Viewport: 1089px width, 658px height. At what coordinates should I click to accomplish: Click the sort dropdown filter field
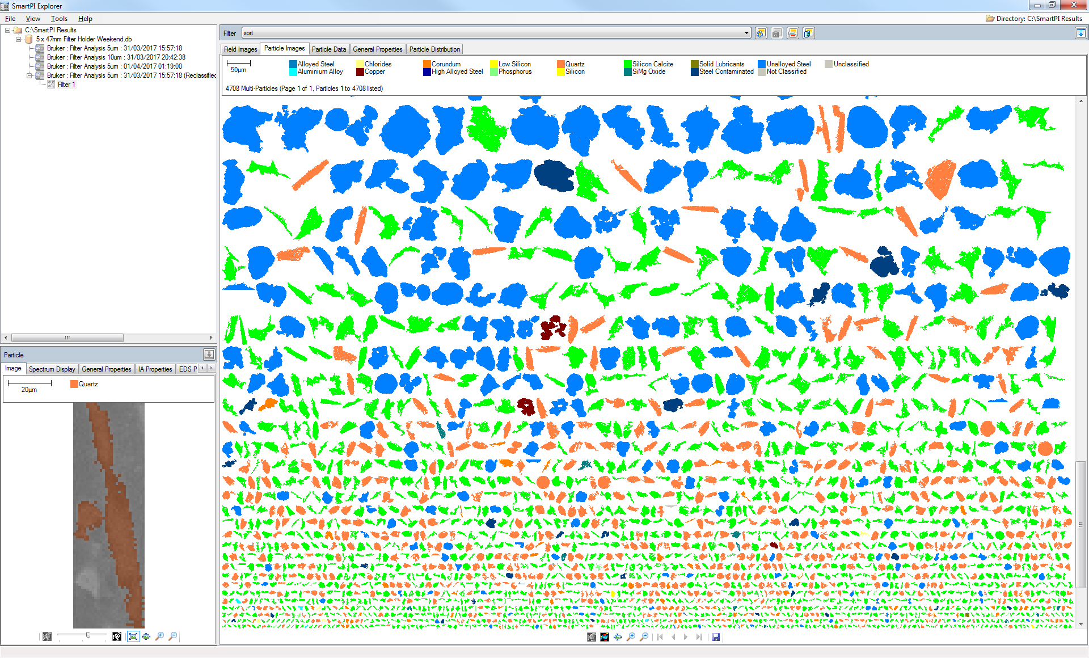coord(494,33)
